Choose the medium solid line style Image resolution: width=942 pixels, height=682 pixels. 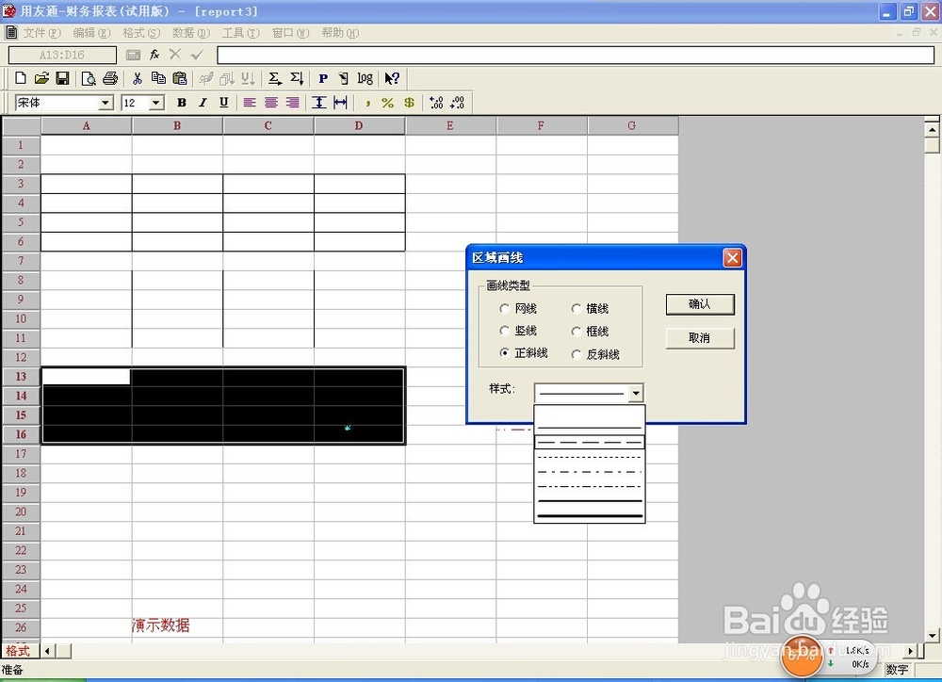point(590,500)
